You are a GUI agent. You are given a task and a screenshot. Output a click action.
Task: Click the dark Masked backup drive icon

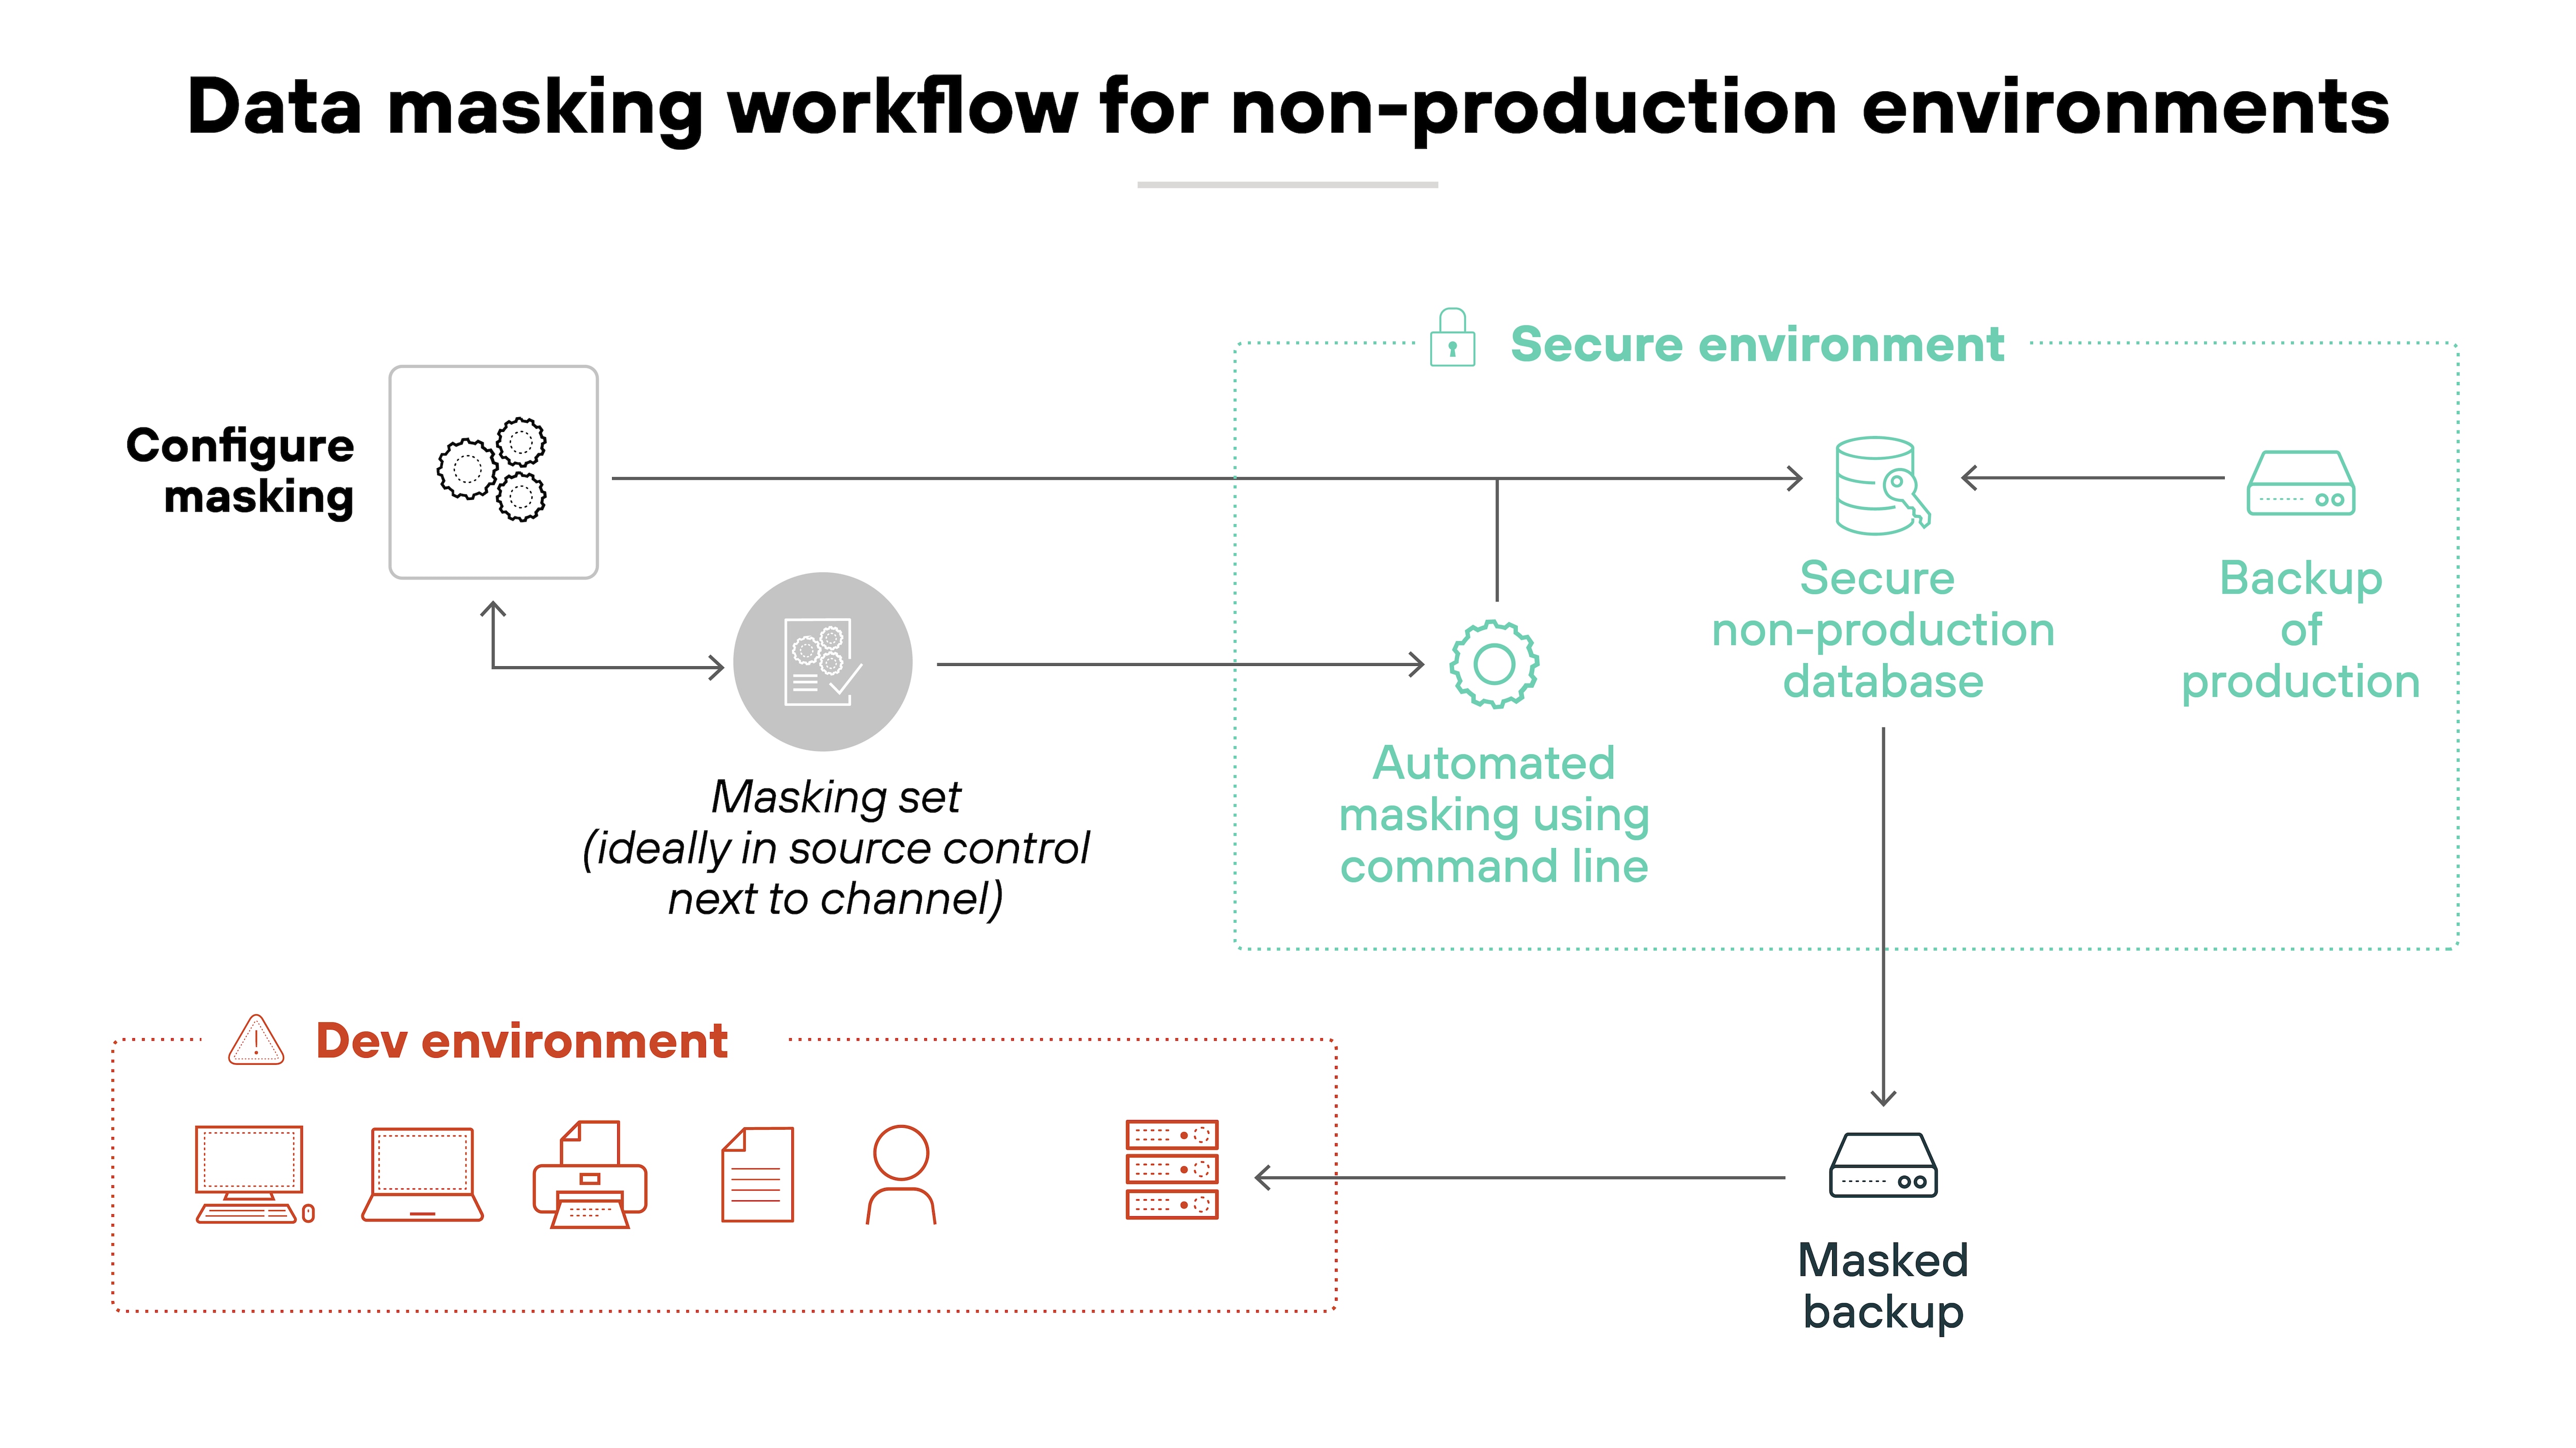[x=1883, y=1164]
